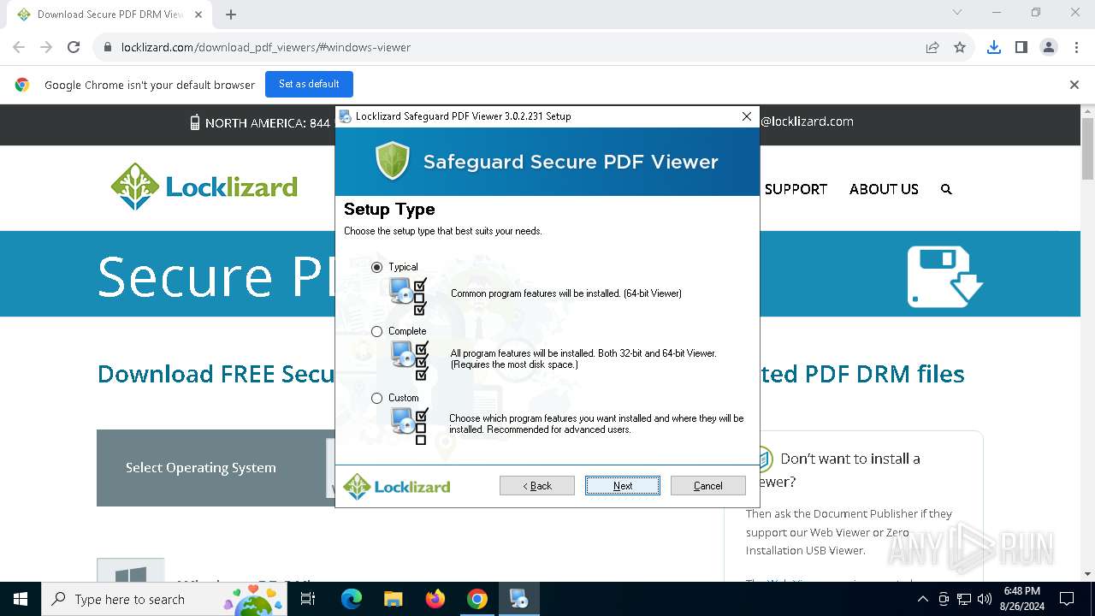Cancel the Safeguard PDF Viewer setup

708,486
